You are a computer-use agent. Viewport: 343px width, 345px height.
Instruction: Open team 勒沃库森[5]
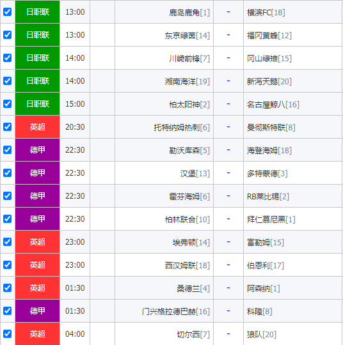pos(189,151)
